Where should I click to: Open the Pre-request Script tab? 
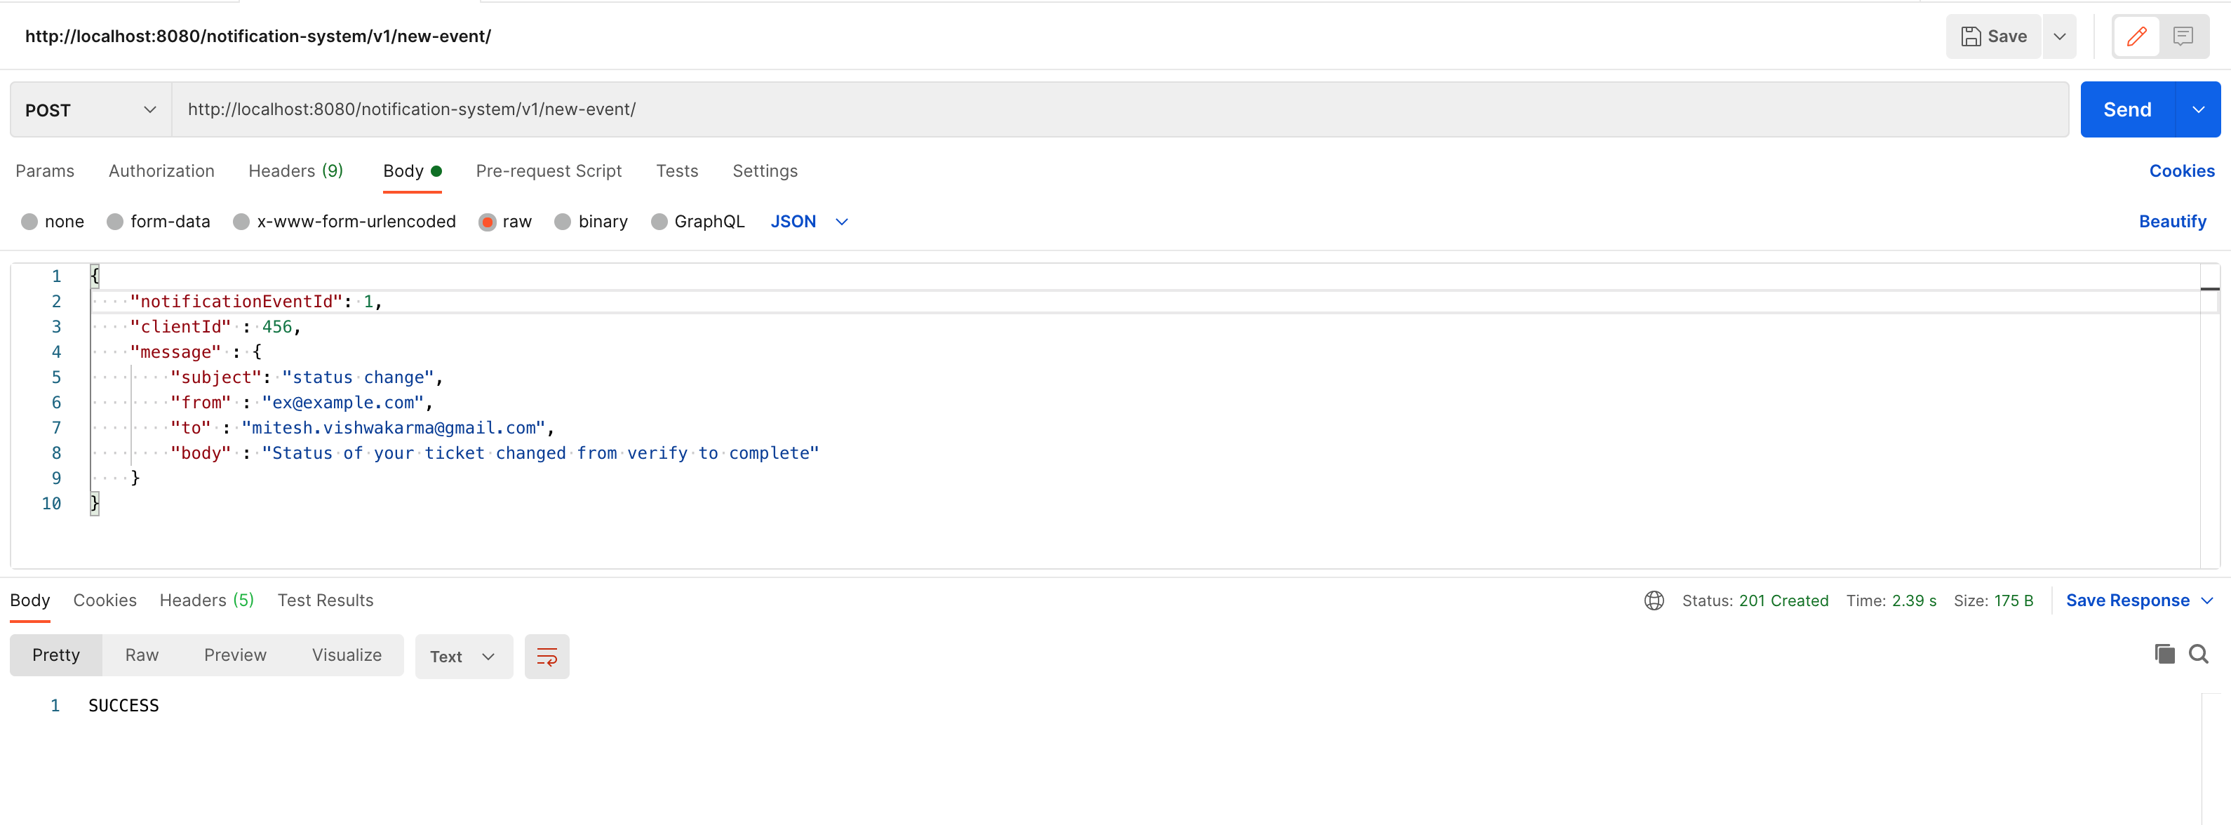click(x=548, y=171)
